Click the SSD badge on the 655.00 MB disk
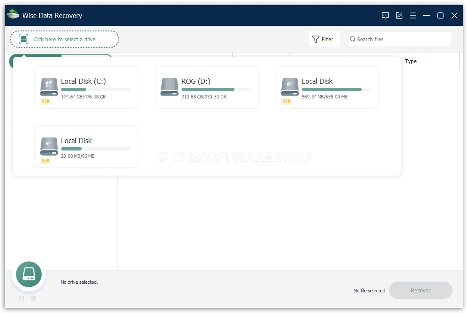Image resolution: width=468 pixels, height=313 pixels. pos(286,101)
